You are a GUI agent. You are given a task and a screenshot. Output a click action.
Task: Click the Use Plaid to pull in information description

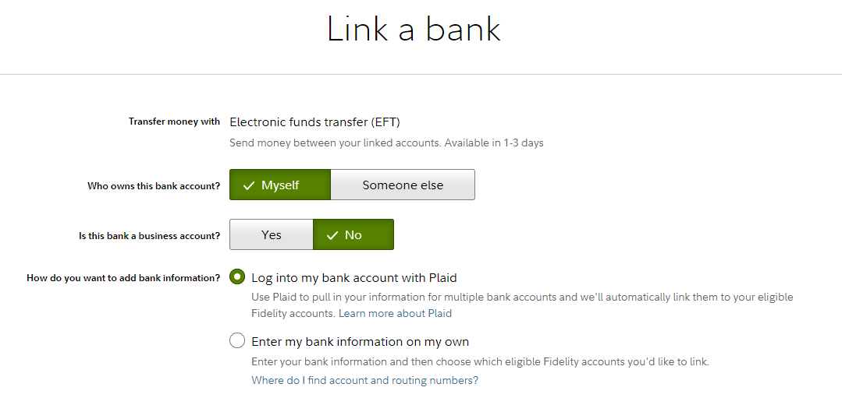tap(521, 297)
